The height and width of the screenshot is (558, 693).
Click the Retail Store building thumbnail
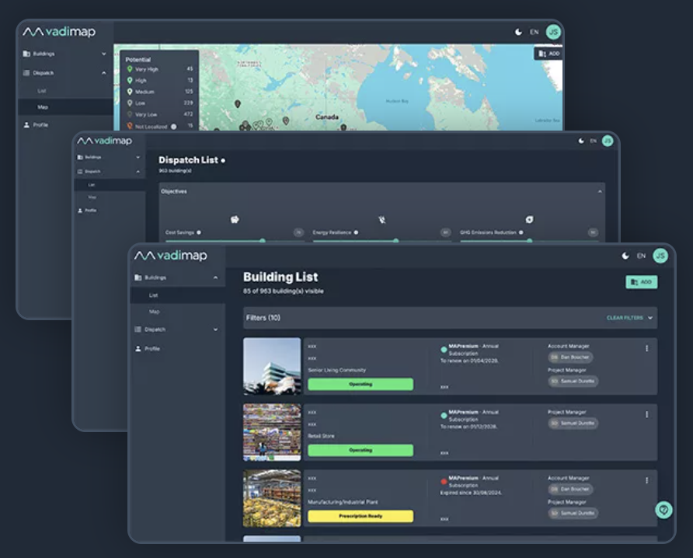pyautogui.click(x=271, y=433)
